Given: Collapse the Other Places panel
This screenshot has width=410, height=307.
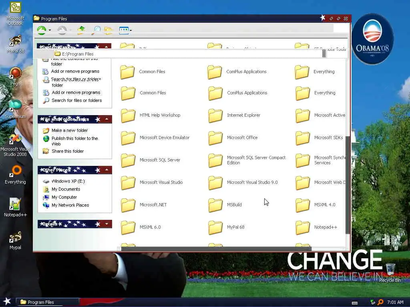Looking at the screenshot, I should (107, 170).
